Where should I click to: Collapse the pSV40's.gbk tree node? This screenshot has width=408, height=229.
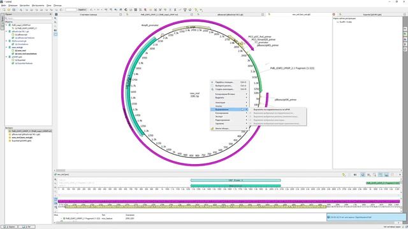point(6,57)
